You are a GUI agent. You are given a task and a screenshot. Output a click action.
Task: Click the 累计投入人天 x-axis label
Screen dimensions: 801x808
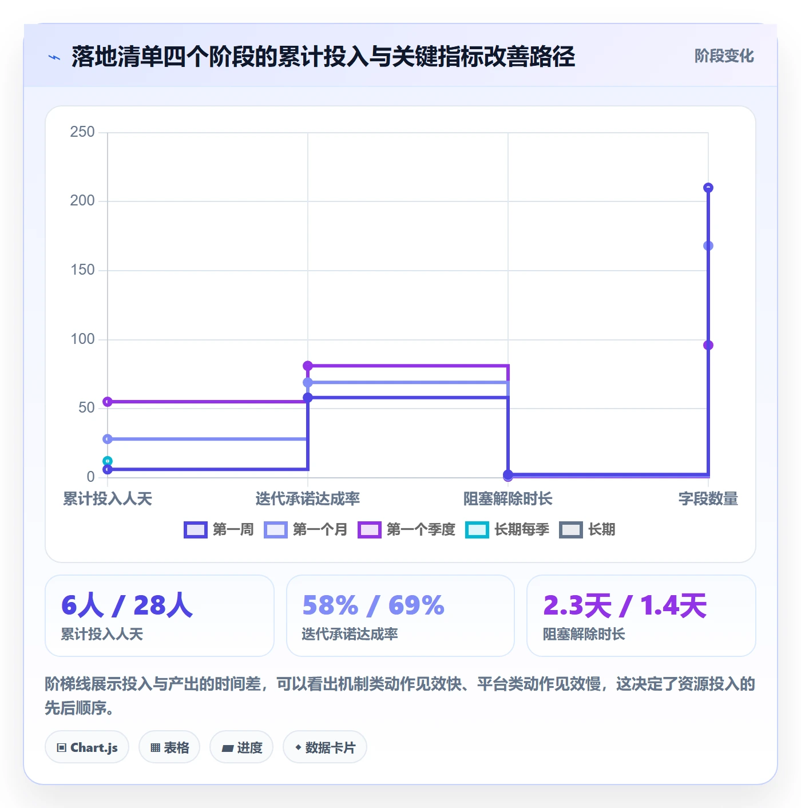point(108,499)
